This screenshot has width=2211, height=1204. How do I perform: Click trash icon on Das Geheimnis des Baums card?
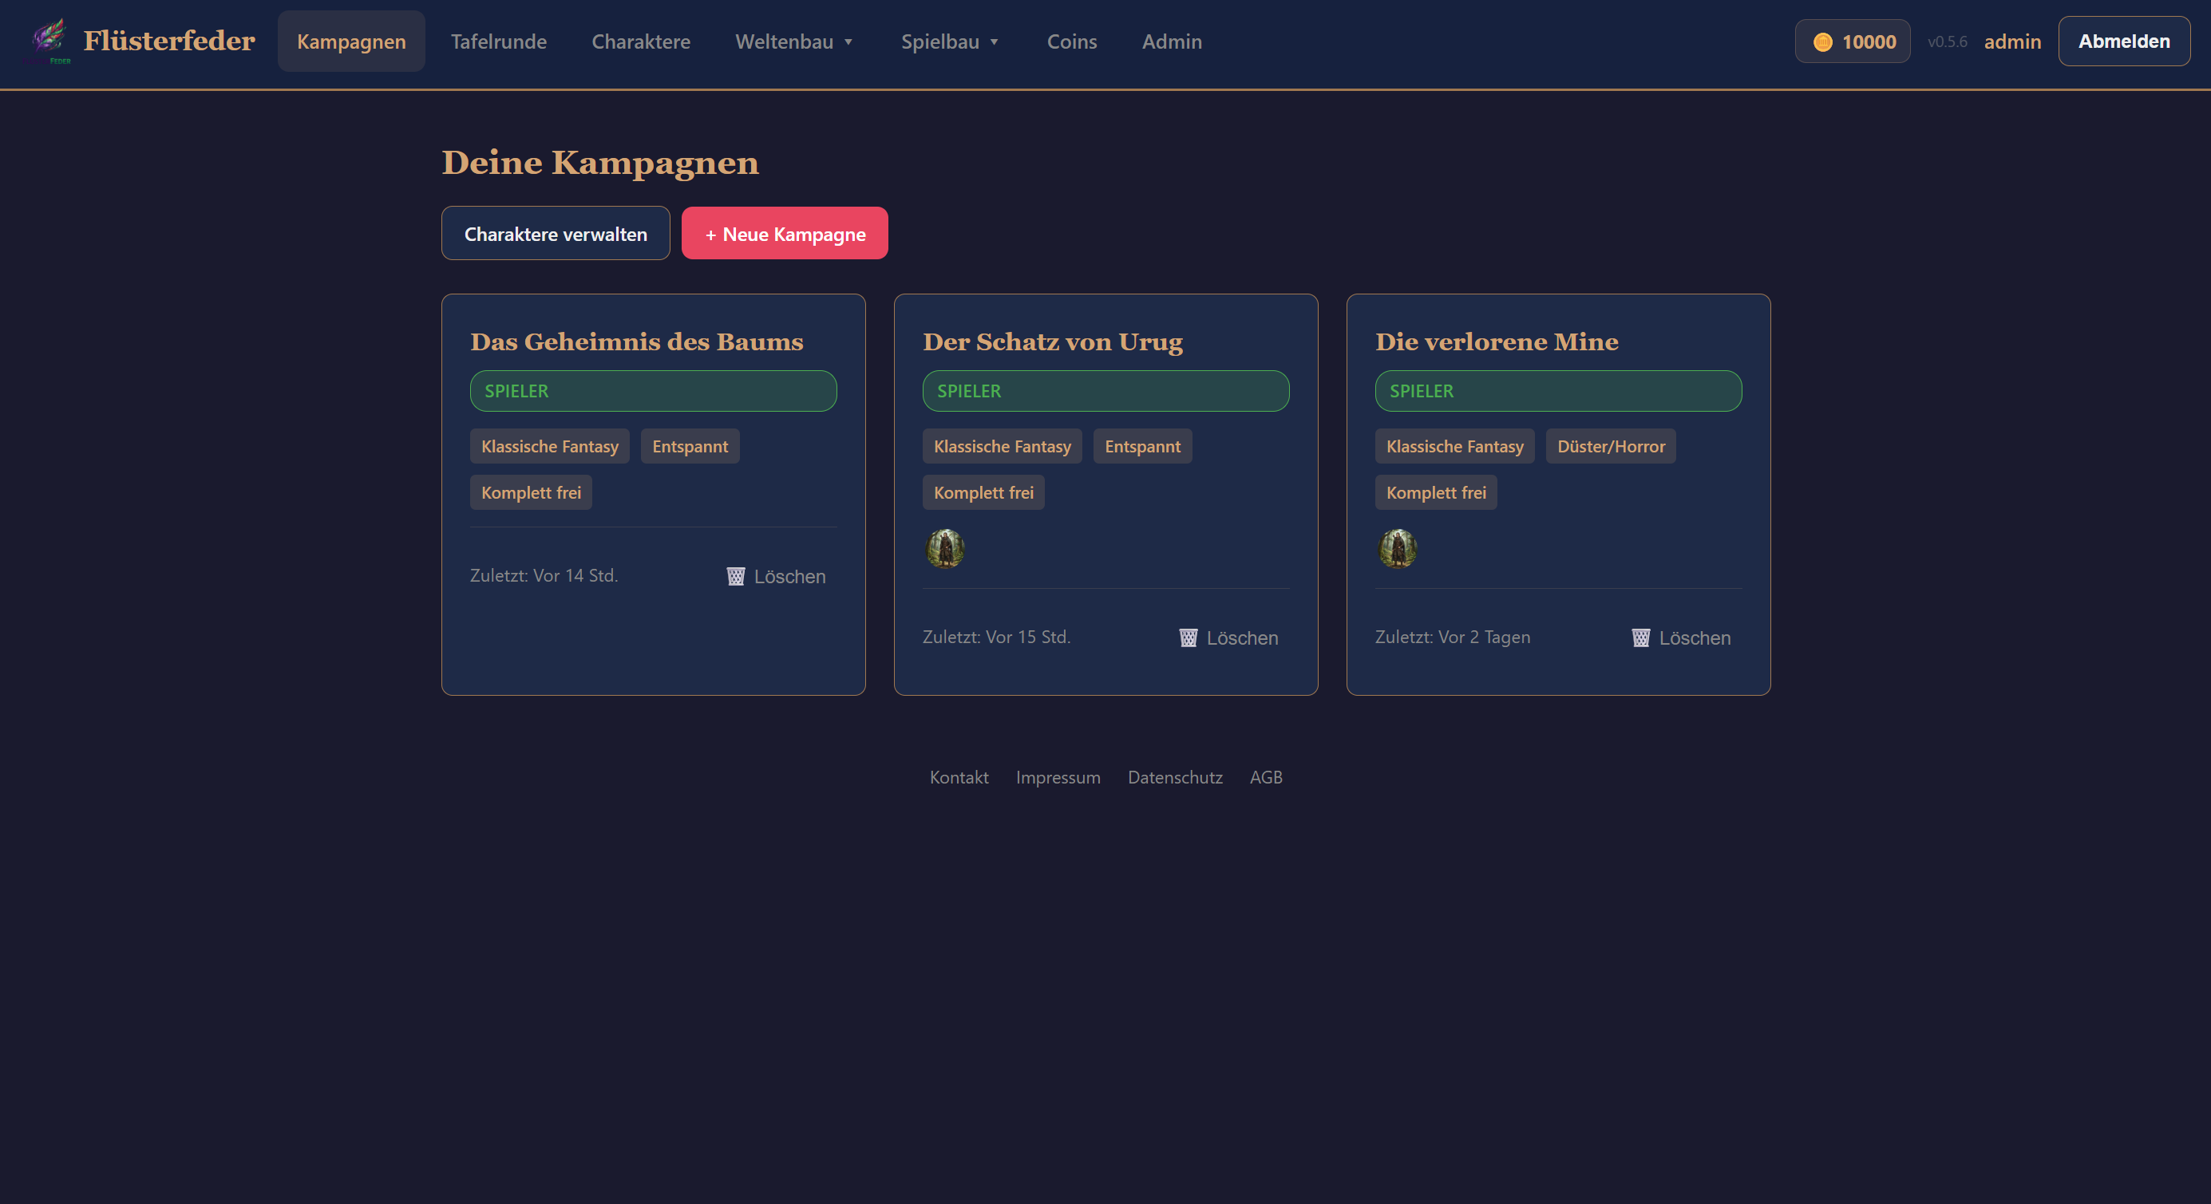click(736, 577)
